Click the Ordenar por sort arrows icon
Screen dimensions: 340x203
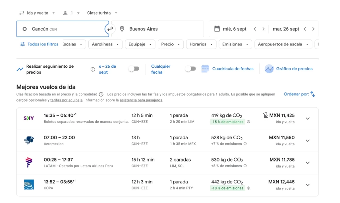[312, 94]
